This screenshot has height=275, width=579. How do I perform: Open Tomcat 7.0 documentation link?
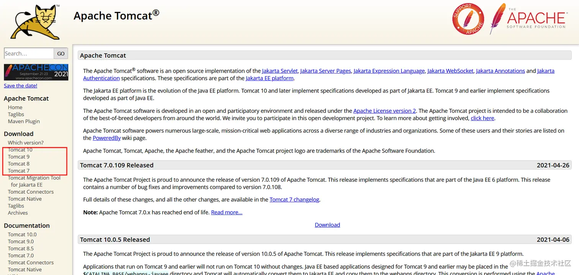[21, 255]
